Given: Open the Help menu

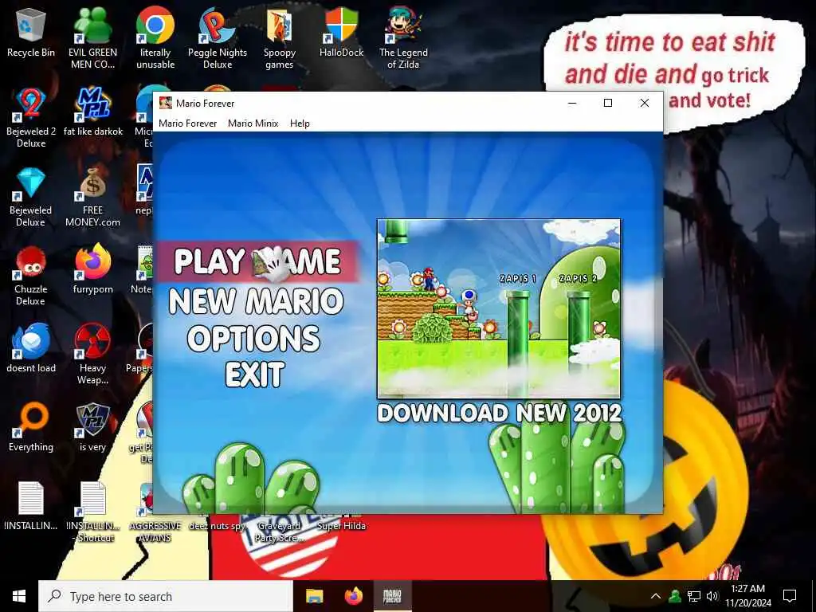Looking at the screenshot, I should pyautogui.click(x=300, y=124).
